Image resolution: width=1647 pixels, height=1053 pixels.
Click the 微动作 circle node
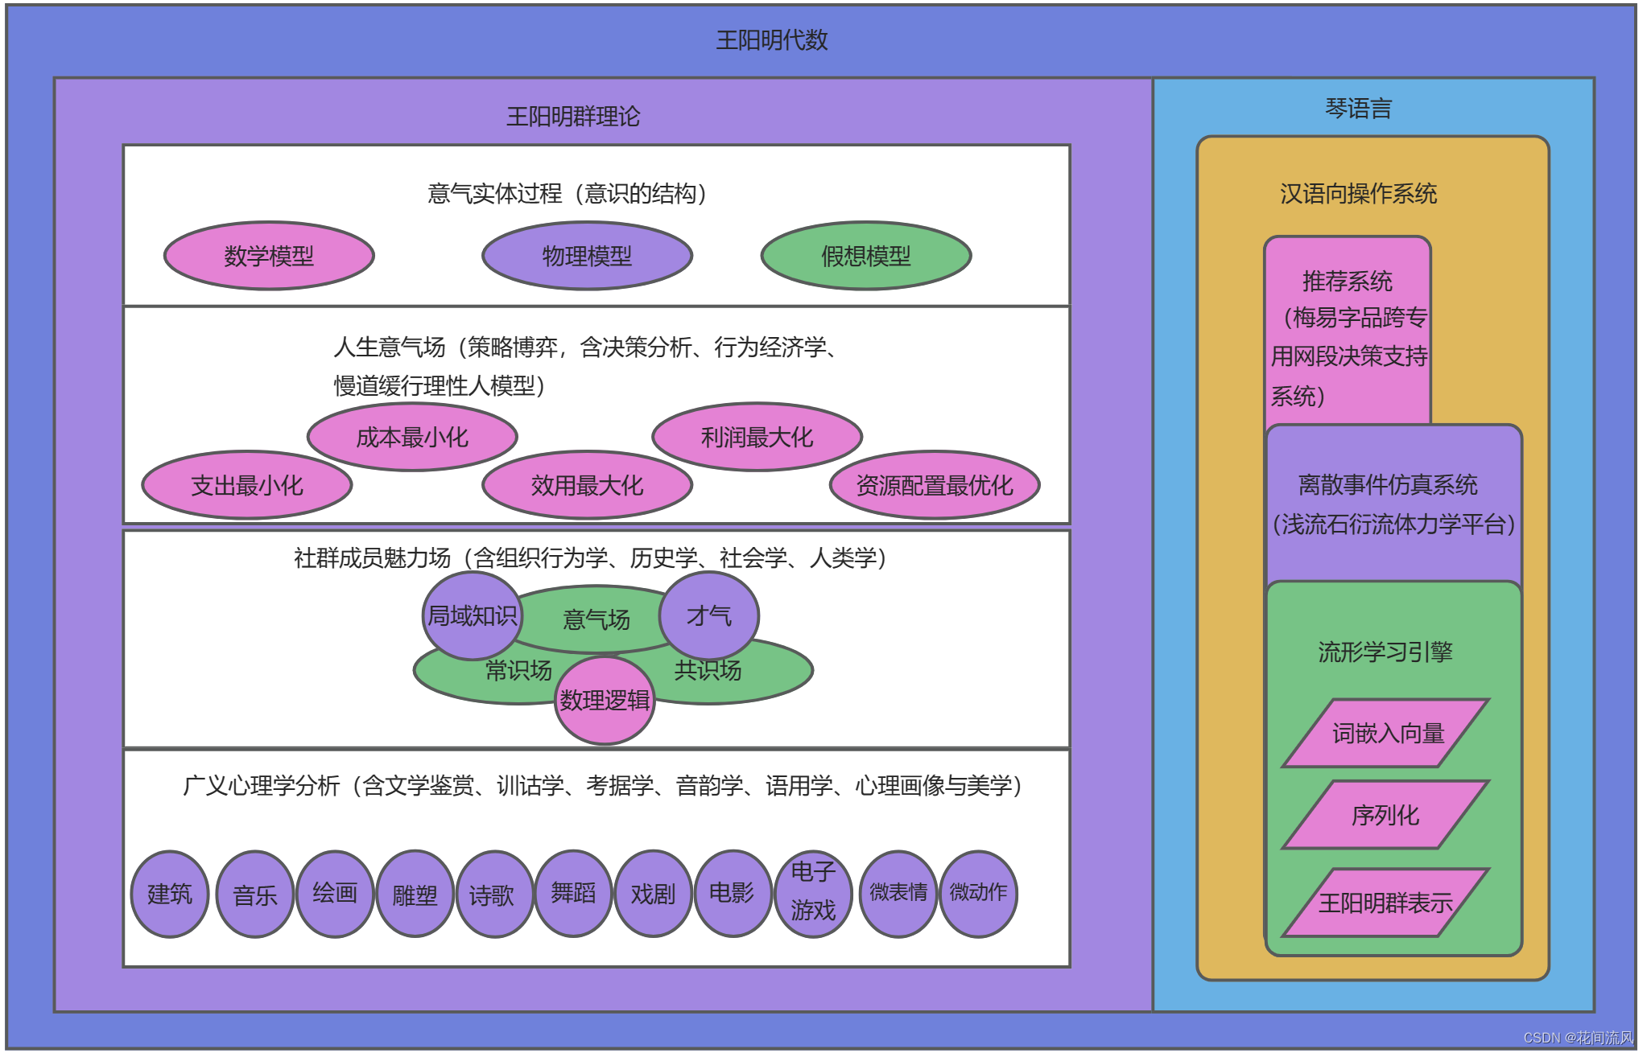(x=978, y=894)
